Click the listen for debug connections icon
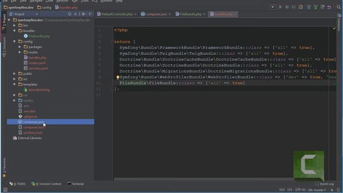 click(x=301, y=7)
